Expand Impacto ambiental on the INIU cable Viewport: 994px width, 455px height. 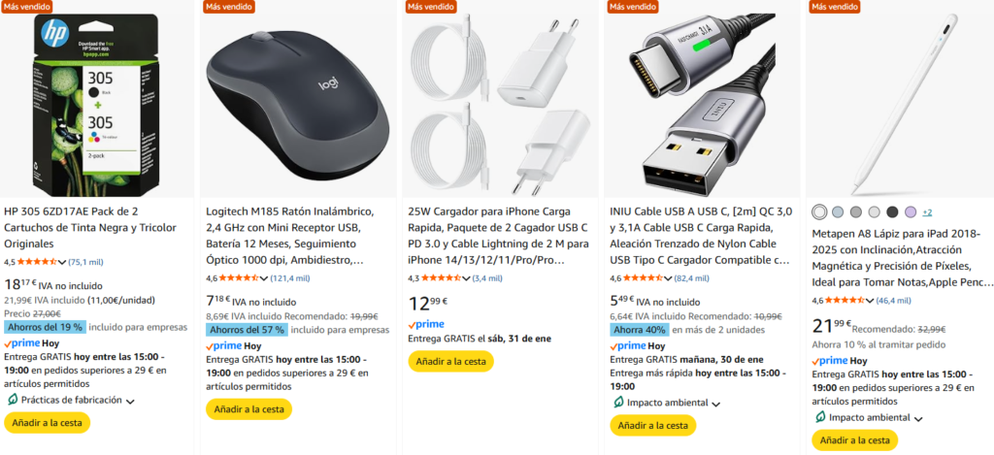pos(714,403)
